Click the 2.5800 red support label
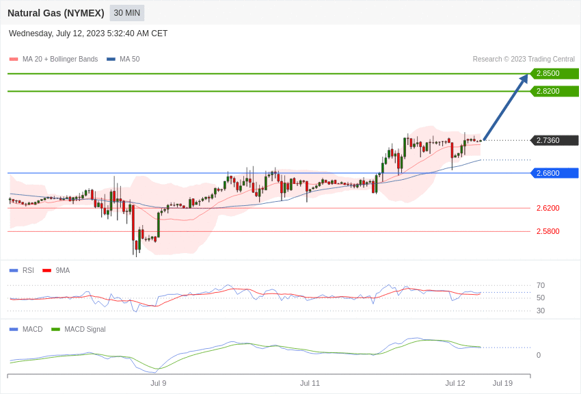This screenshot has width=581, height=394. tap(548, 231)
